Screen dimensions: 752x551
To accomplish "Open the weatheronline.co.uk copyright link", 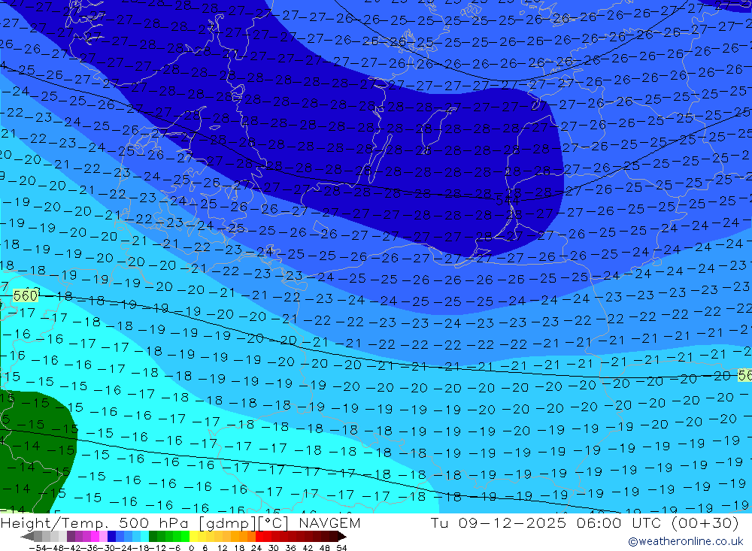I will tap(685, 541).
